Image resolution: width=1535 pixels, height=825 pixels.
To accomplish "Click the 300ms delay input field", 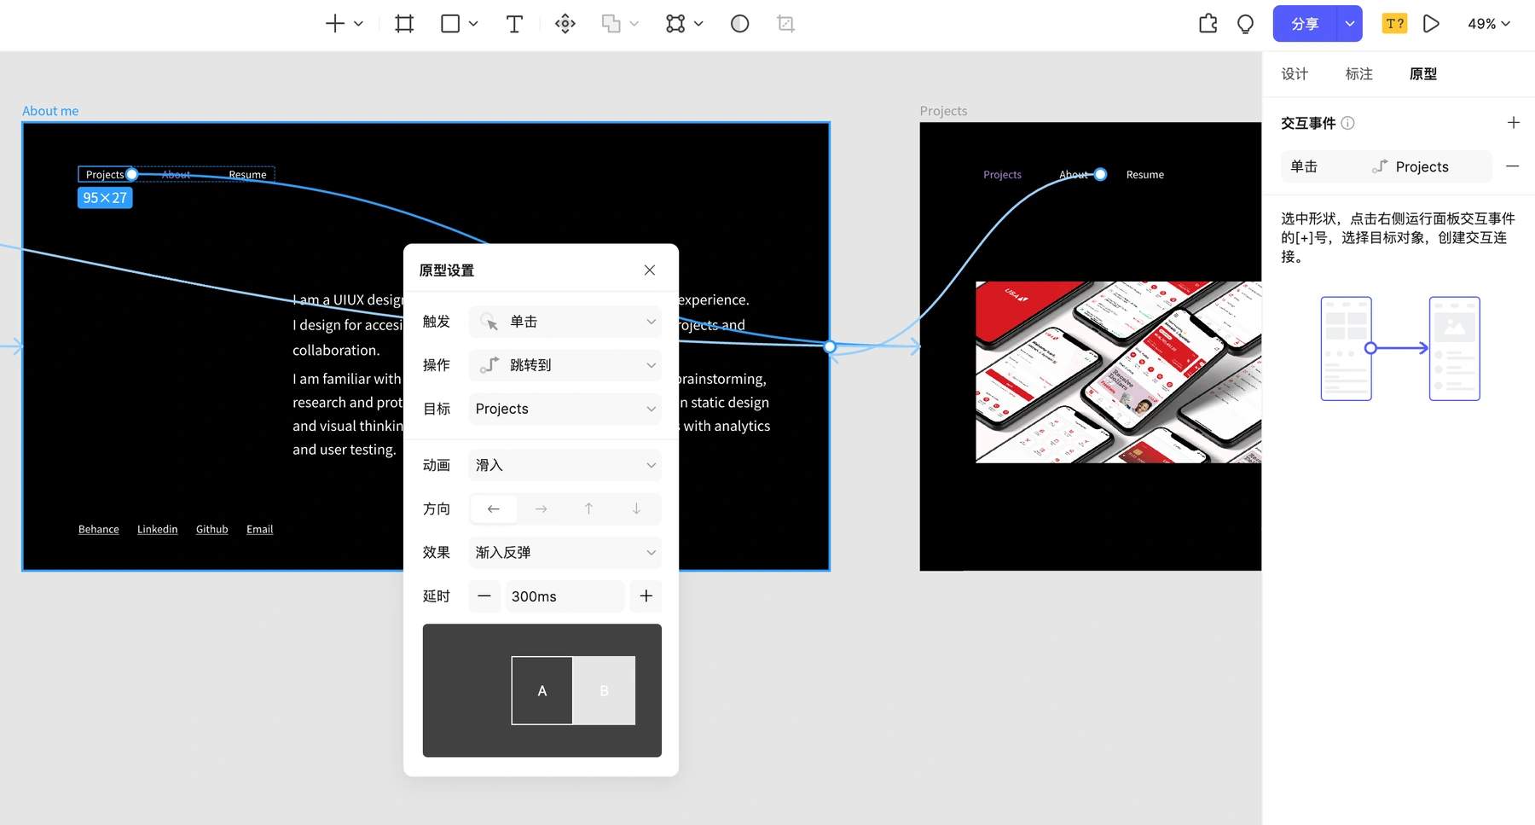I will (565, 596).
